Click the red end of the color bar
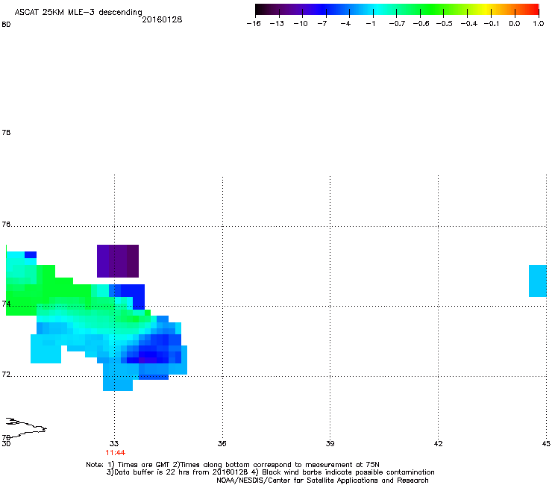 coord(534,10)
